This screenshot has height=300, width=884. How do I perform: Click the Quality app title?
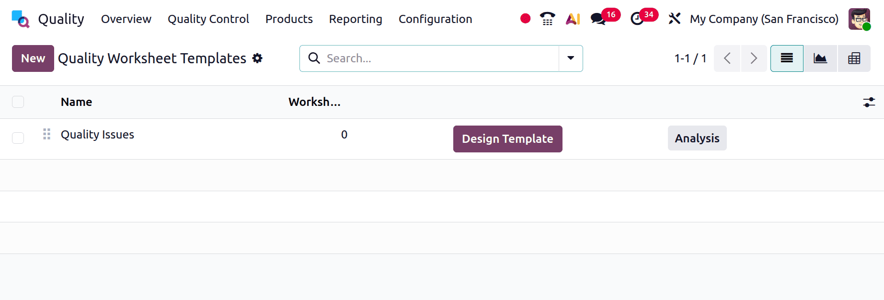(61, 19)
